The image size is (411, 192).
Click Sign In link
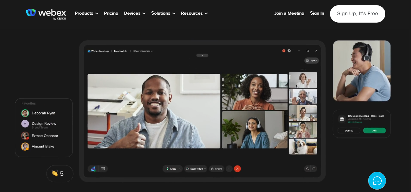(x=317, y=13)
